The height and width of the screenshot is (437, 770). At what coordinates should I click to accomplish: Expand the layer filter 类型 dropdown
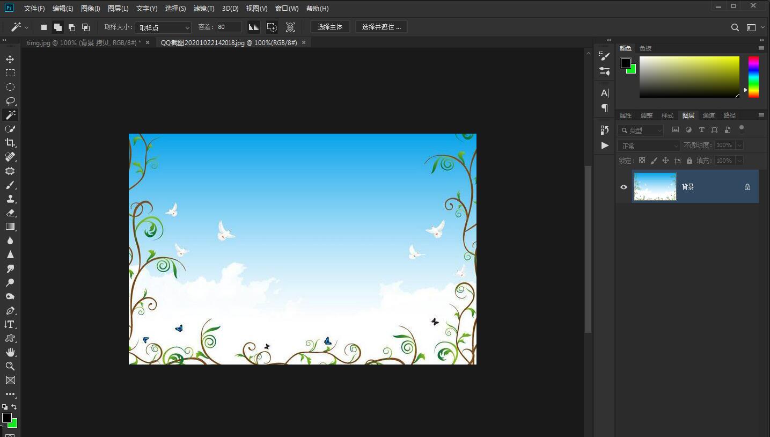[641, 130]
